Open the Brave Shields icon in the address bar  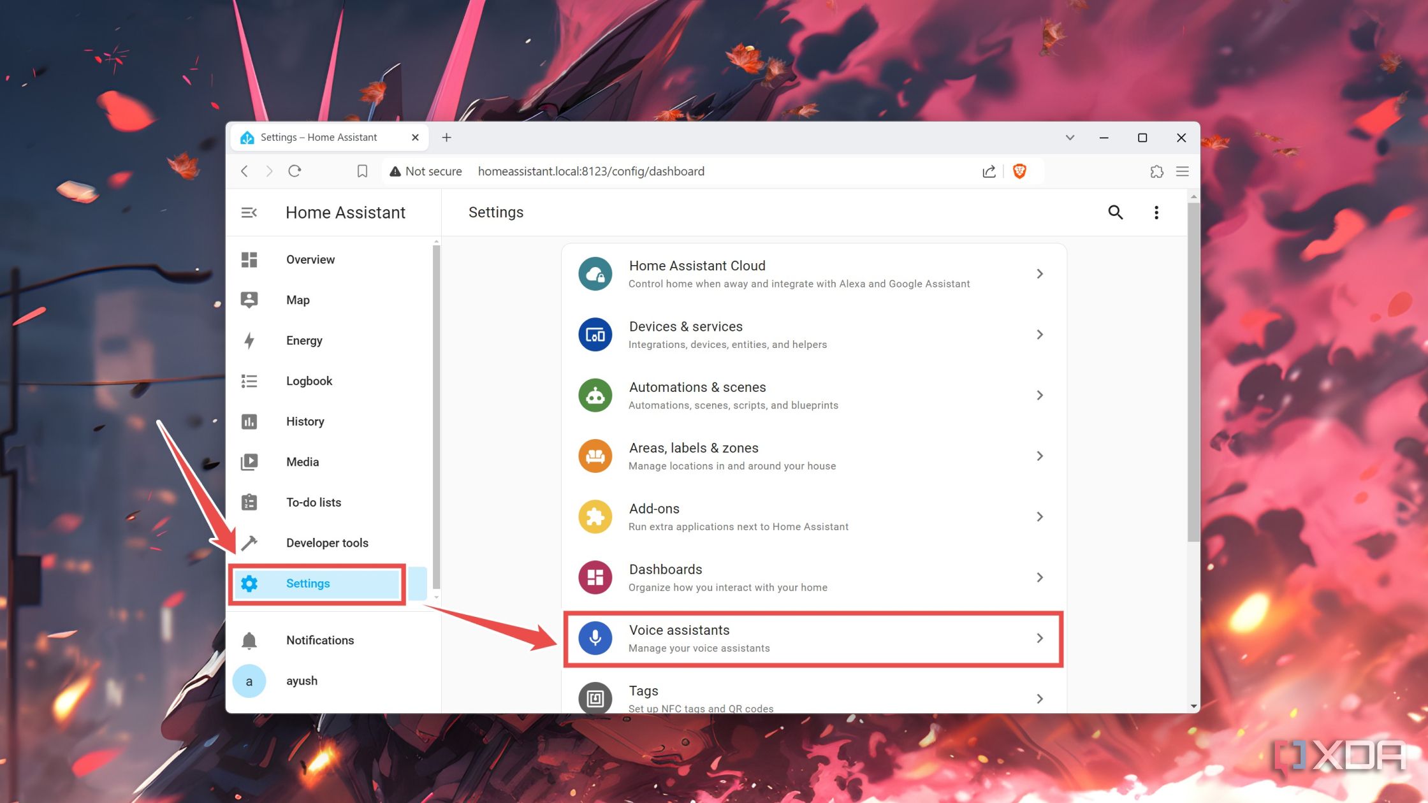[x=1020, y=171]
